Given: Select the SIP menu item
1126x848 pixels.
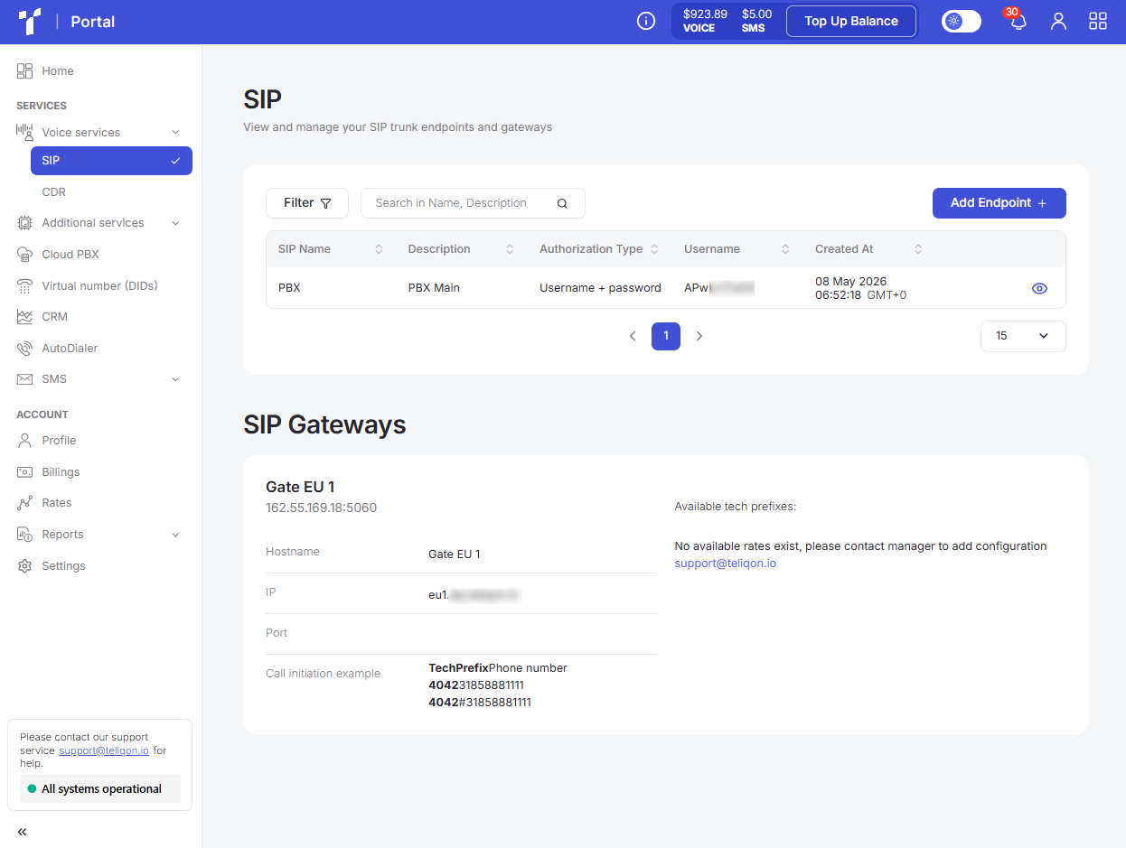Looking at the screenshot, I should [111, 161].
